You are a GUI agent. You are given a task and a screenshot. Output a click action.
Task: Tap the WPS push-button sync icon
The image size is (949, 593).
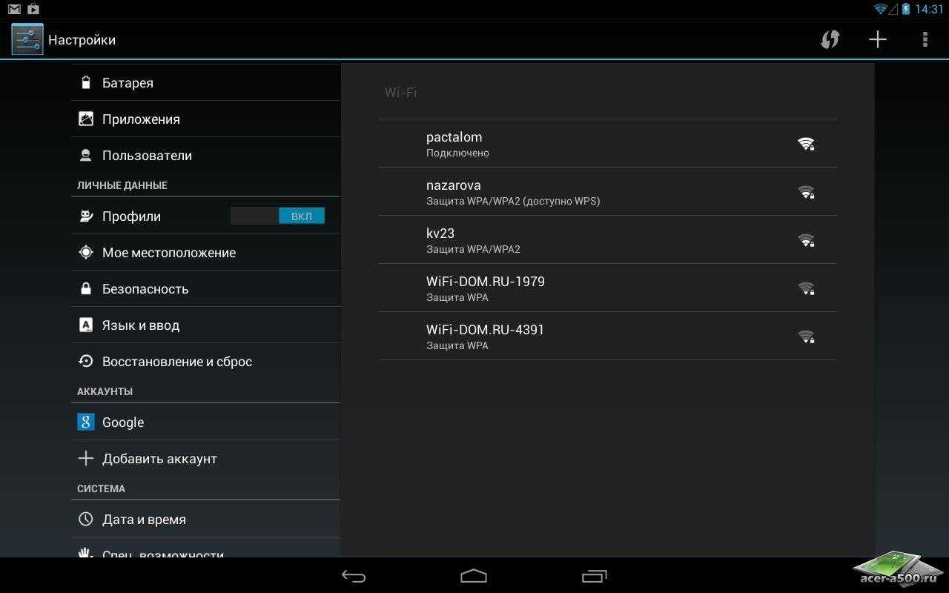point(830,39)
